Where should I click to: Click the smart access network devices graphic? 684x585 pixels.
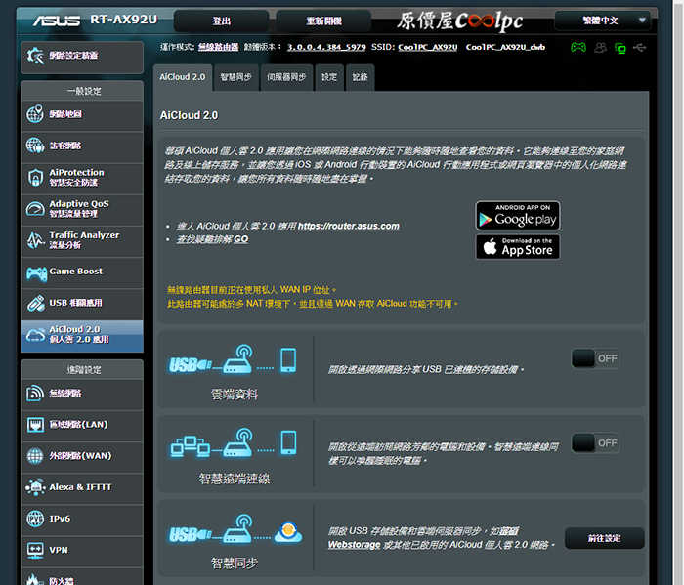234,442
